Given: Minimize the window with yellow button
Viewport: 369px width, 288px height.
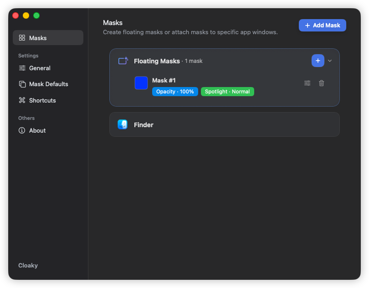Looking at the screenshot, I should pos(26,15).
